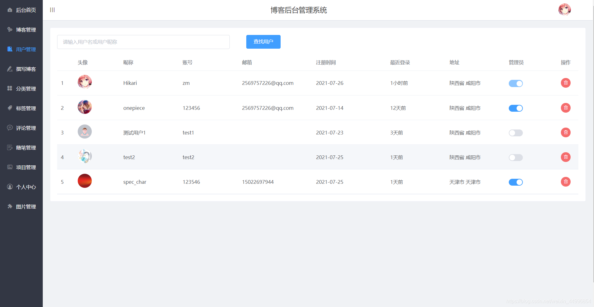Click Hikari's avatar thumbnail
The width and height of the screenshot is (594, 307).
[x=85, y=82]
